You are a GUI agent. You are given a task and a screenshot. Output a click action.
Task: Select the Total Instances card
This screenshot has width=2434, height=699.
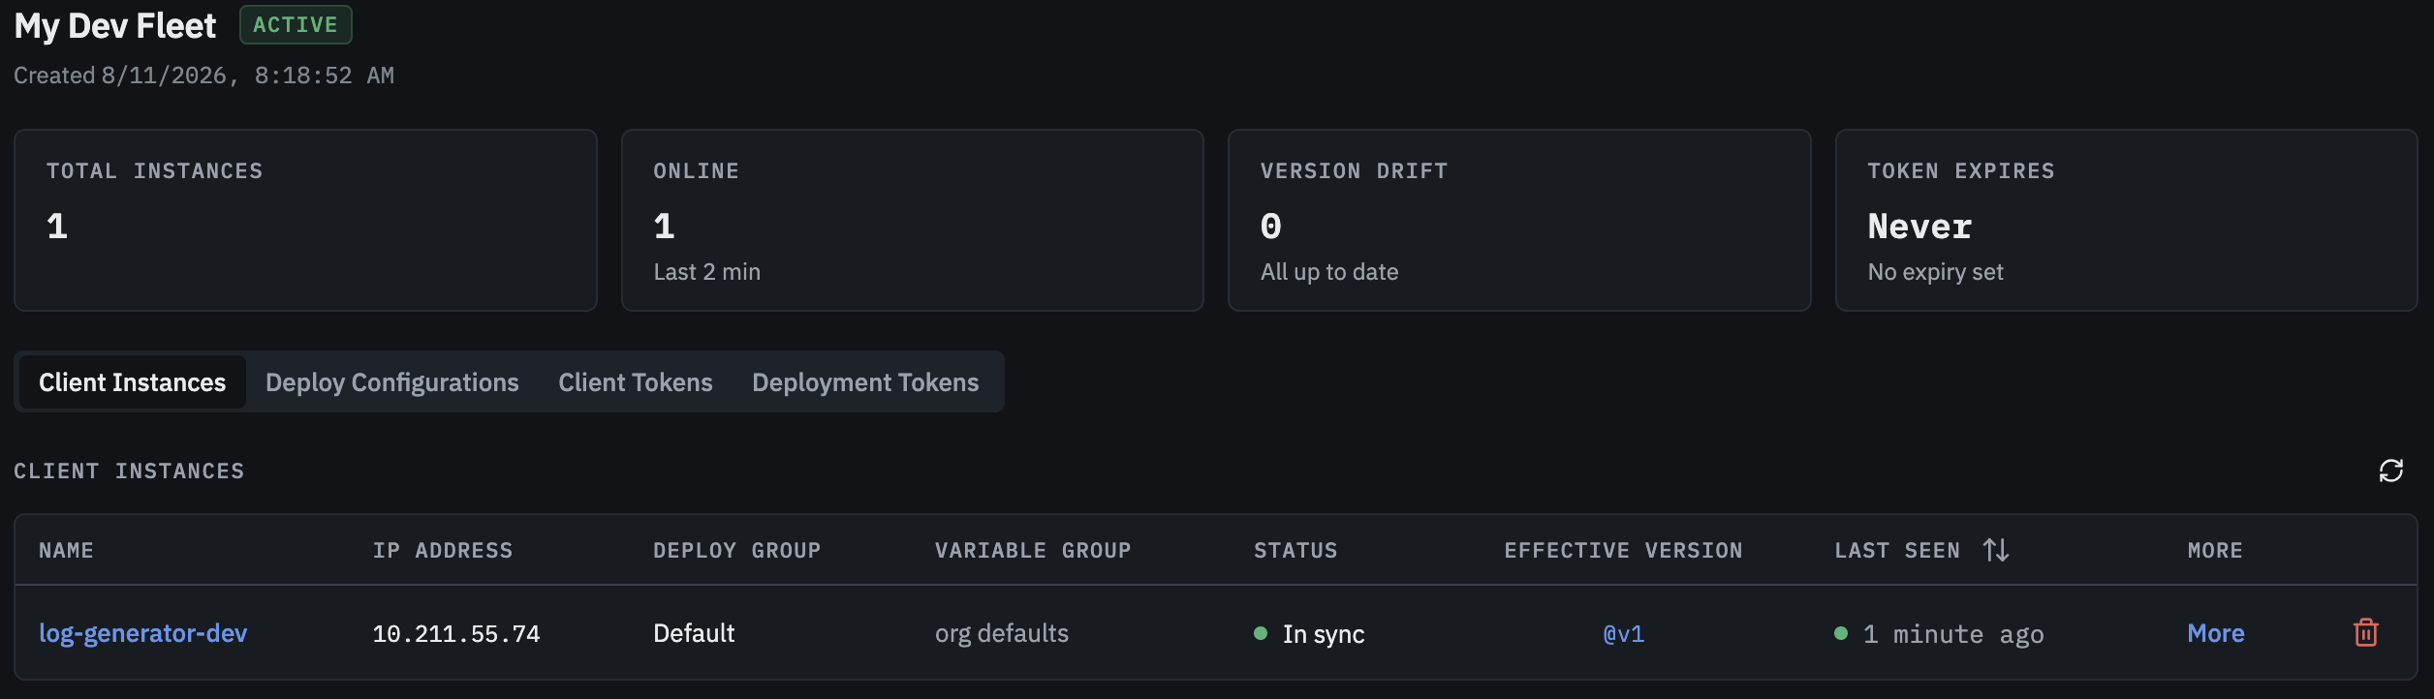[x=305, y=220]
